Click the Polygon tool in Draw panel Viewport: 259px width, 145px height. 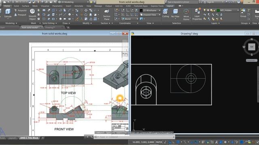point(60,19)
